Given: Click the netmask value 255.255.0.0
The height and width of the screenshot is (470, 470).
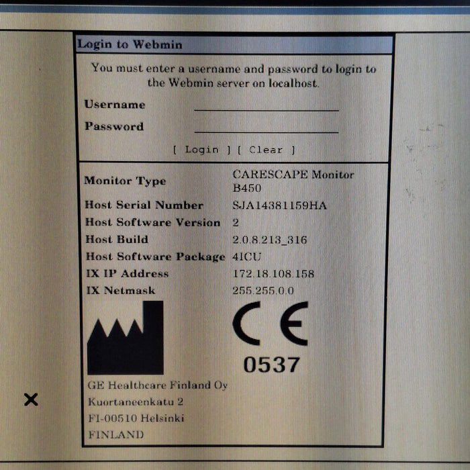Looking at the screenshot, I should click(x=263, y=291).
